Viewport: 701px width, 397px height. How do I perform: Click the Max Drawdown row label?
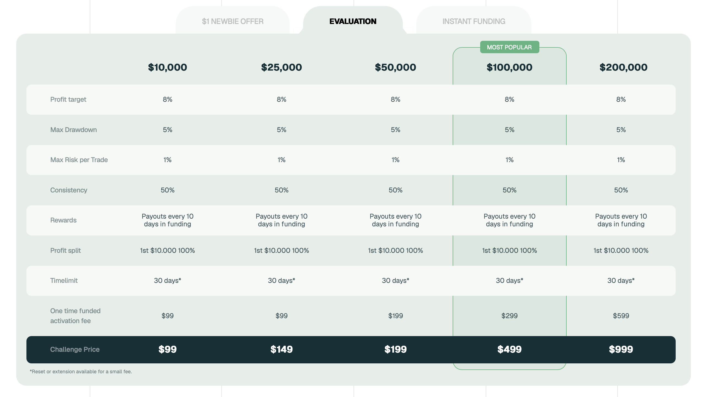pos(73,130)
